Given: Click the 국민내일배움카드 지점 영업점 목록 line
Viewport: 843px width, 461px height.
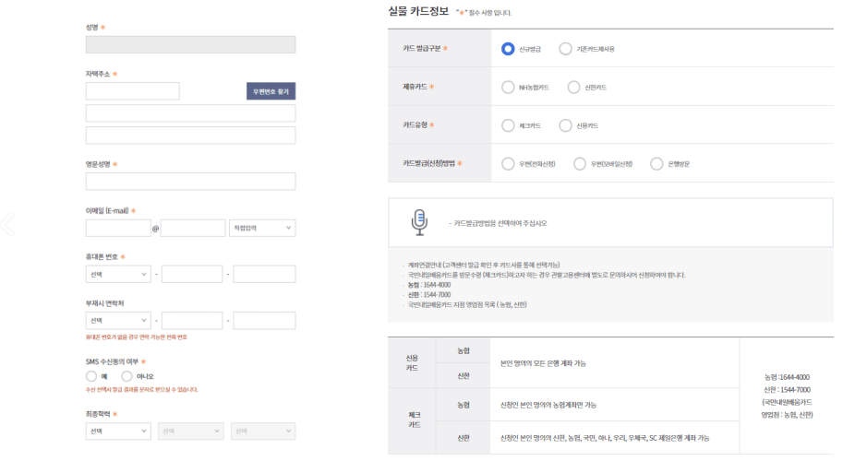Looking at the screenshot, I should coord(467,305).
